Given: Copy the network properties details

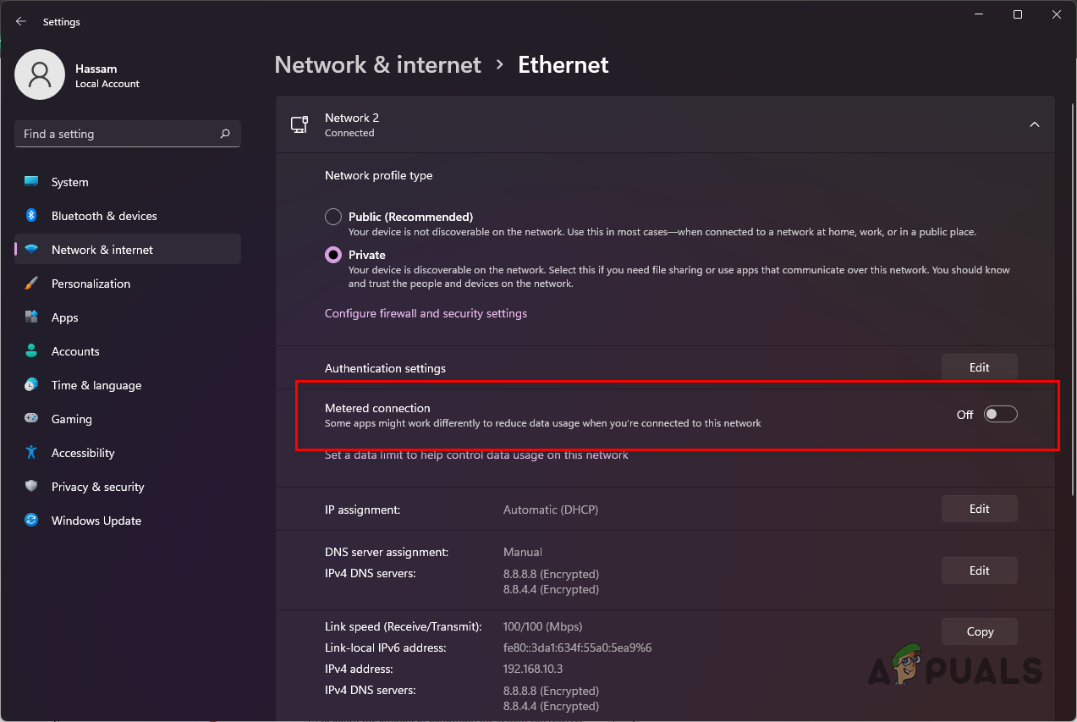Looking at the screenshot, I should (x=979, y=631).
